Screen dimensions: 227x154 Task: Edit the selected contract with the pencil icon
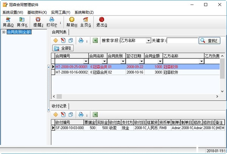point(63,40)
